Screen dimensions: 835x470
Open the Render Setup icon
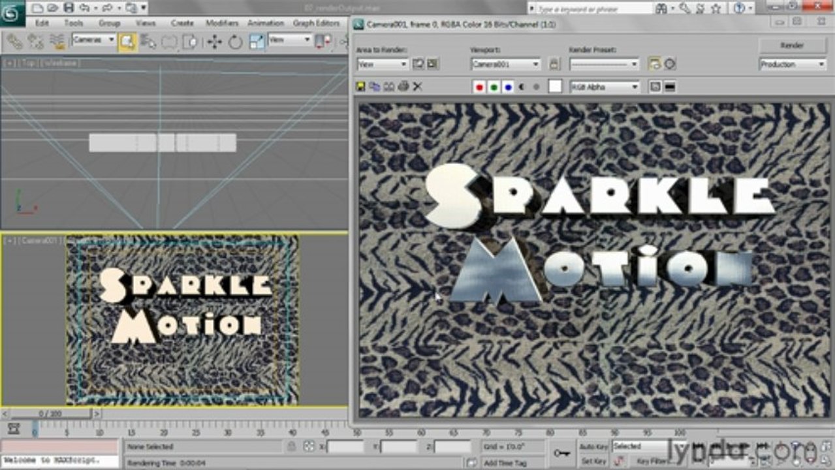click(x=655, y=64)
